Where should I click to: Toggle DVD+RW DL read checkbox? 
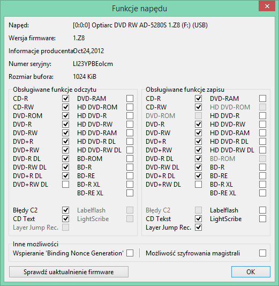65,185
